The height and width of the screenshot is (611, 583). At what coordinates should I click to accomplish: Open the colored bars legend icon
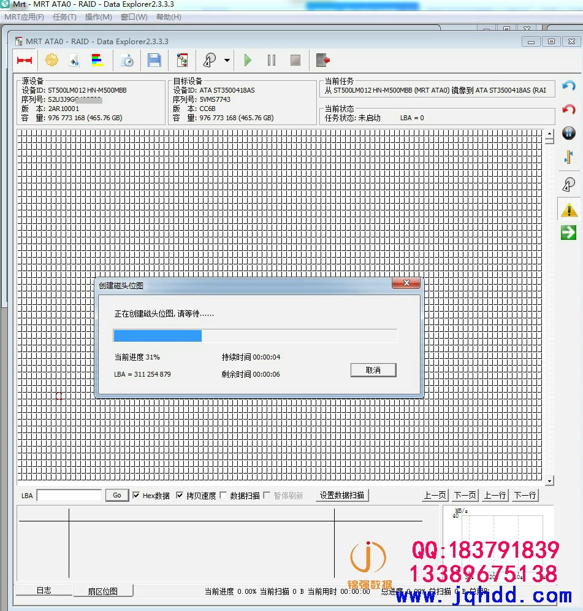point(97,60)
